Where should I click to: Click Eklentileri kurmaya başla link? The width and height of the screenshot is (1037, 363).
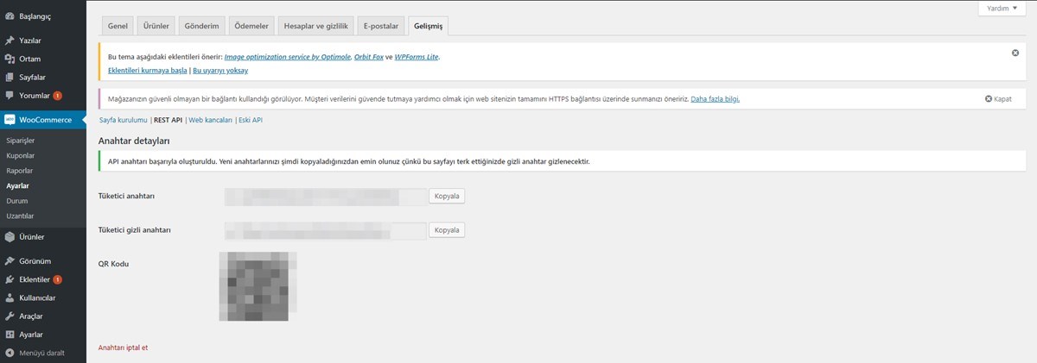pyautogui.click(x=147, y=70)
